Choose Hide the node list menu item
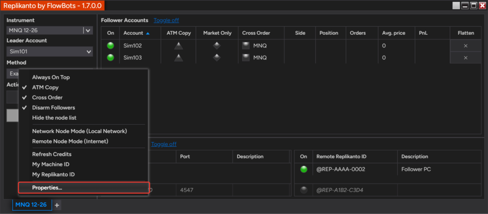Screen dimensions: 488x214 54,118
